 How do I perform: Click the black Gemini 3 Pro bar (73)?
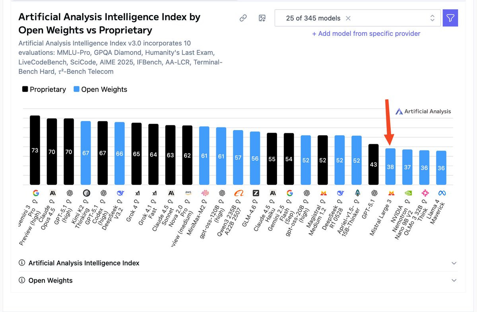tap(35, 150)
